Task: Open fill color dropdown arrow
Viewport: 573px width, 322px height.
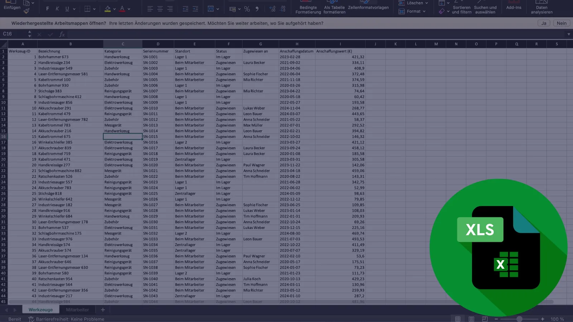Action: [x=114, y=9]
